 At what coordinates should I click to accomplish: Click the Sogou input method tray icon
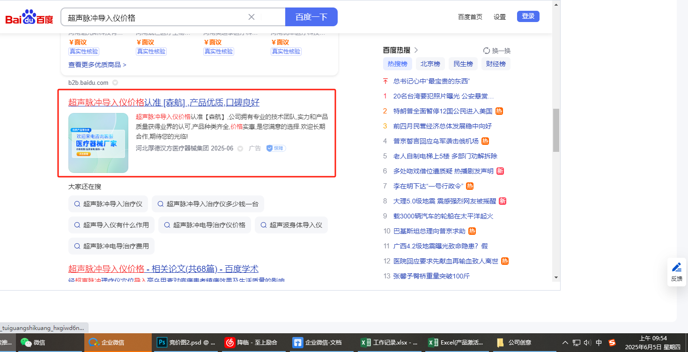(x=612, y=343)
